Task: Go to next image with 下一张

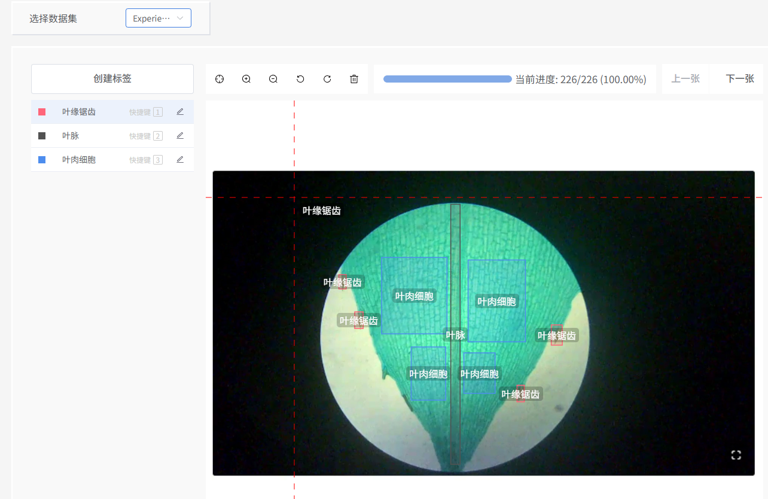Action: pyautogui.click(x=739, y=79)
